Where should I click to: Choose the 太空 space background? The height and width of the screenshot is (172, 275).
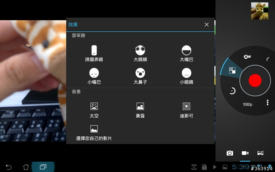[x=94, y=110]
